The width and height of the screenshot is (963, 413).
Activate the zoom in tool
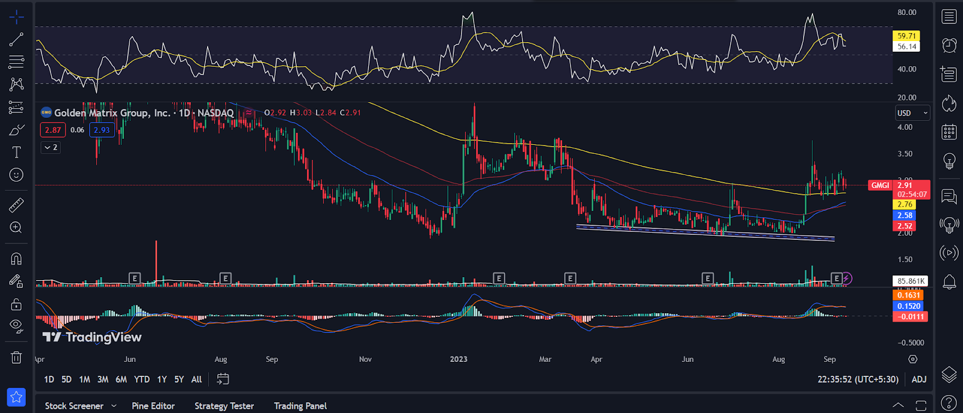pyautogui.click(x=16, y=228)
